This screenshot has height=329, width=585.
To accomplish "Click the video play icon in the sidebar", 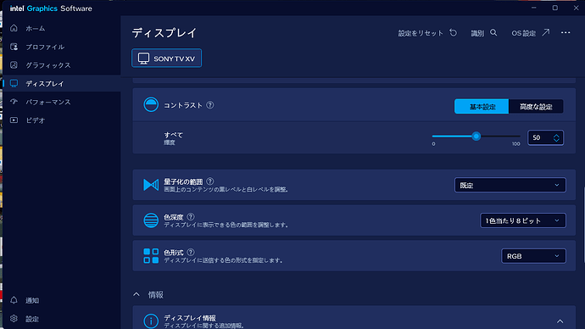I will [x=14, y=120].
